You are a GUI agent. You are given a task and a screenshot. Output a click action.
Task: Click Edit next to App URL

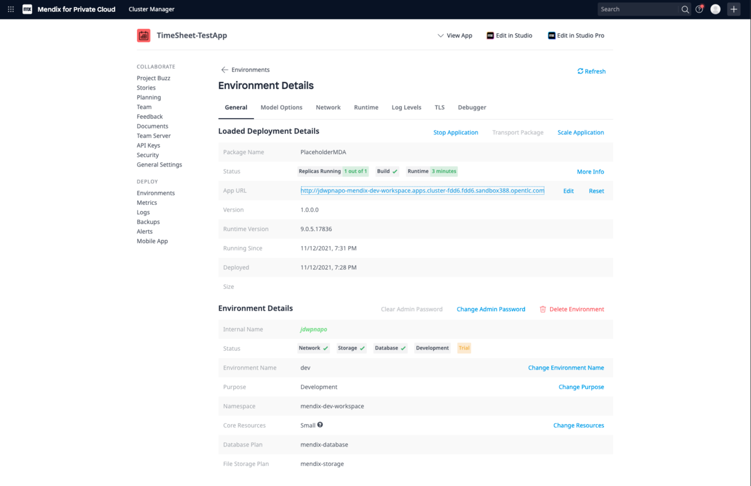click(x=568, y=191)
